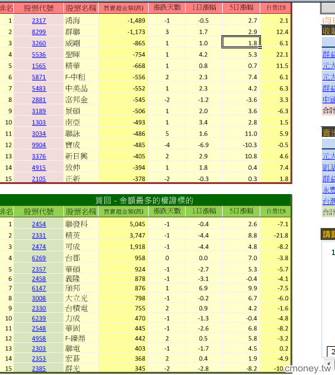Open stock code link 2385
Image resolution: width=335 pixels, height=375 pixels.
(x=39, y=369)
